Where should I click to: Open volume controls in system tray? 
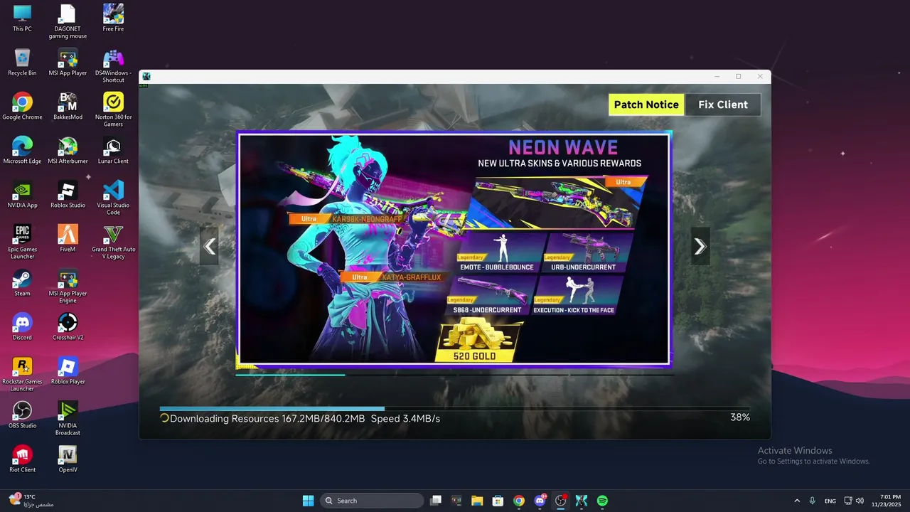point(860,501)
